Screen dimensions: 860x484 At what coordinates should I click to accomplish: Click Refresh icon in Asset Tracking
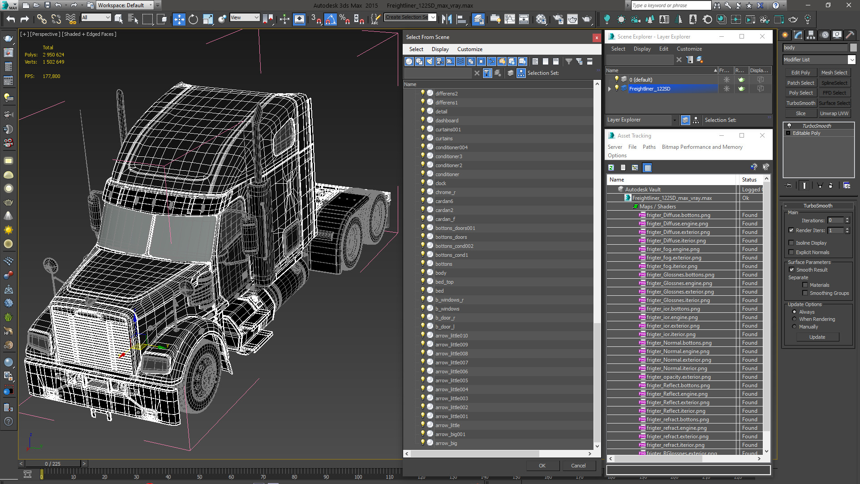pos(611,168)
